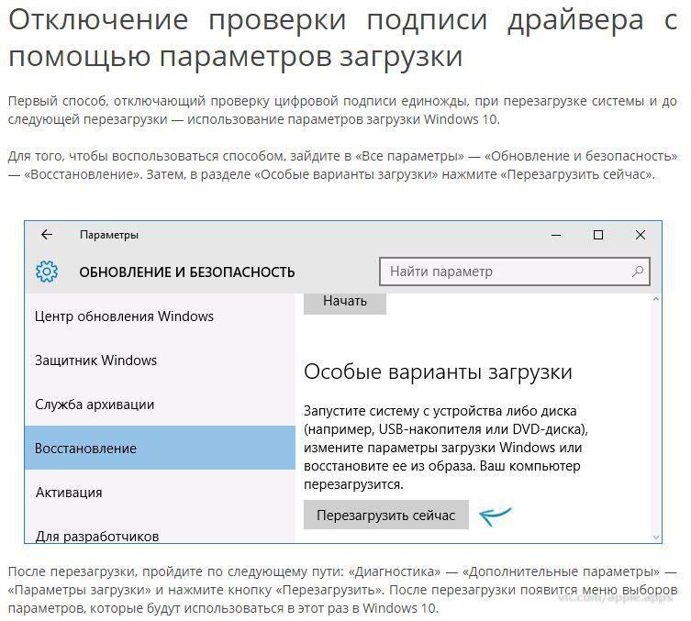The height and width of the screenshot is (621, 691).
Task: Maximize the Параметры window
Action: 598,235
